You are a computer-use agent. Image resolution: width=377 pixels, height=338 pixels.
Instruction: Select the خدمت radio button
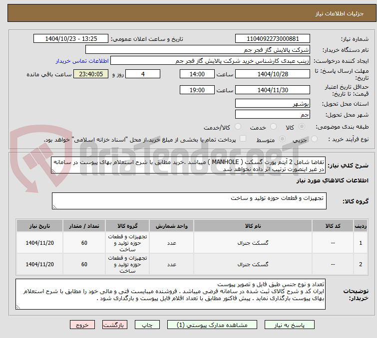273,127
